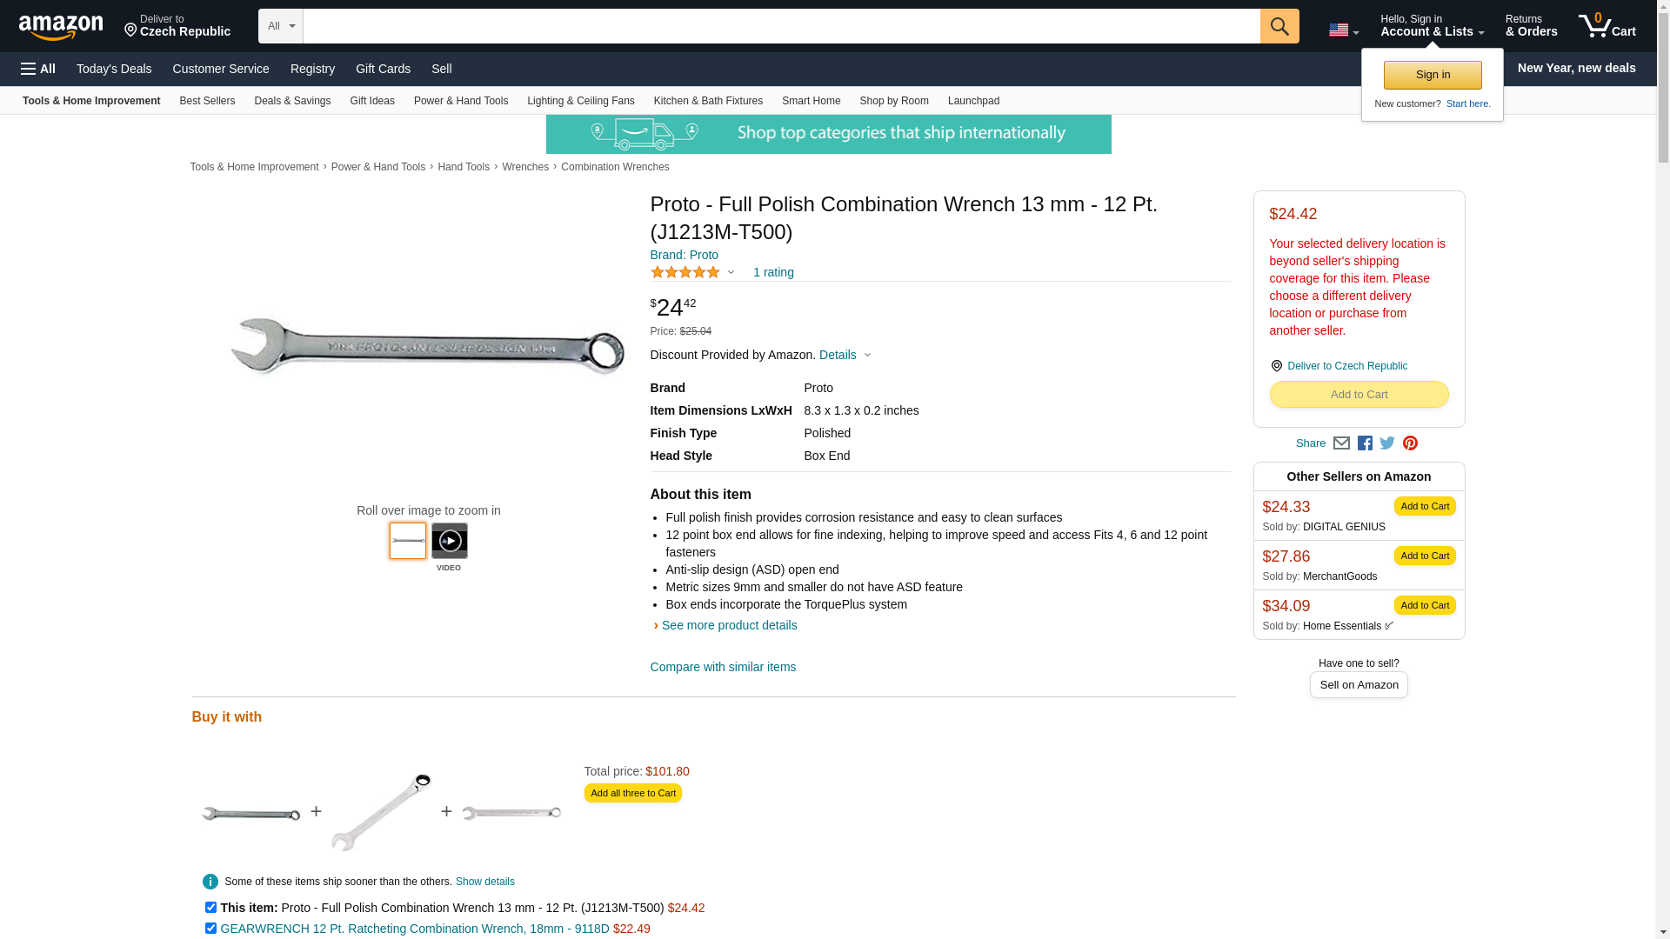Image resolution: width=1670 pixels, height=939 pixels.
Task: Click the Add all three to Cart button
Action: tap(632, 793)
